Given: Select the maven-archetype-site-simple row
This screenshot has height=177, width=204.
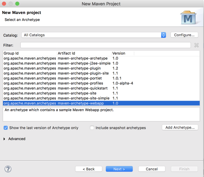Looking at the screenshot, I should pyautogui.click(x=101, y=98).
